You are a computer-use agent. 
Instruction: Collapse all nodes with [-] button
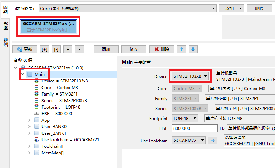point(56,49)
